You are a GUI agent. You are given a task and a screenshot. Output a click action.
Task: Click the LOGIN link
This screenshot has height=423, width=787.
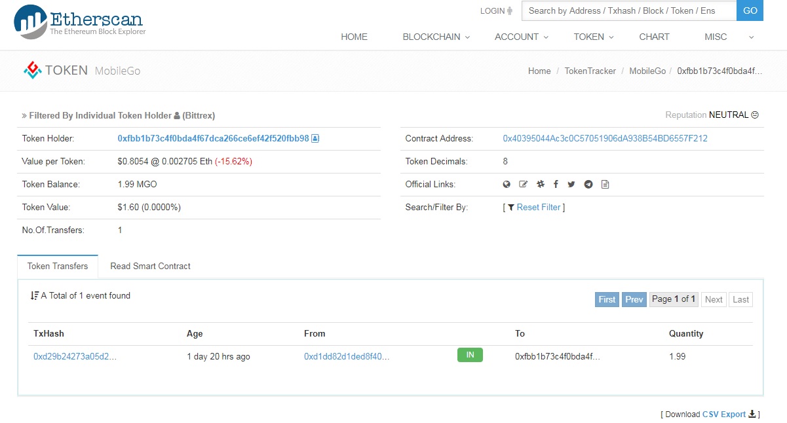point(492,11)
